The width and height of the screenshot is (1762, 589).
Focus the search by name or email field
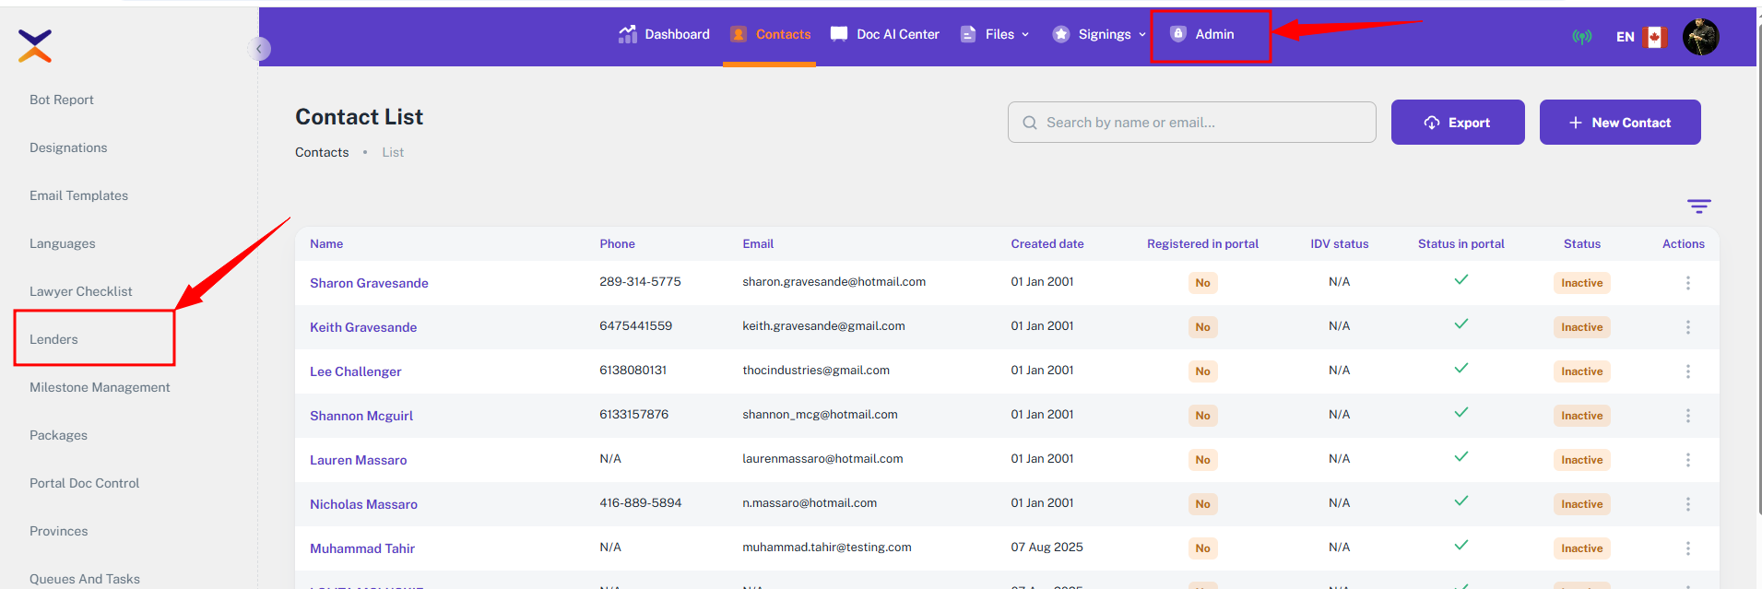[x=1199, y=123]
